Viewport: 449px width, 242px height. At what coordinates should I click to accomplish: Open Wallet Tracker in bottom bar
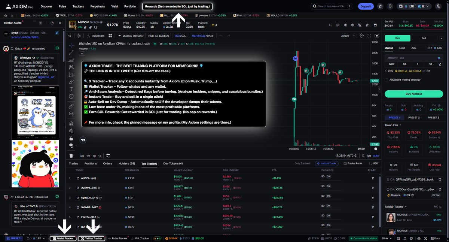click(x=63, y=238)
